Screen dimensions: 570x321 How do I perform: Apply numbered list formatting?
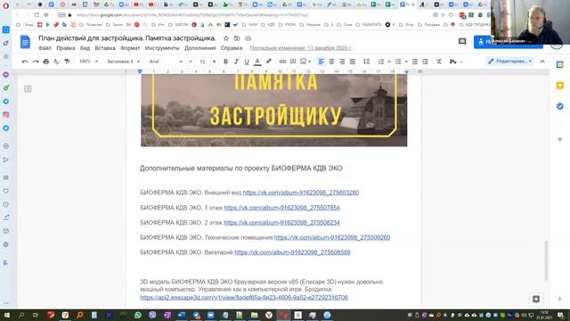tap(381, 62)
